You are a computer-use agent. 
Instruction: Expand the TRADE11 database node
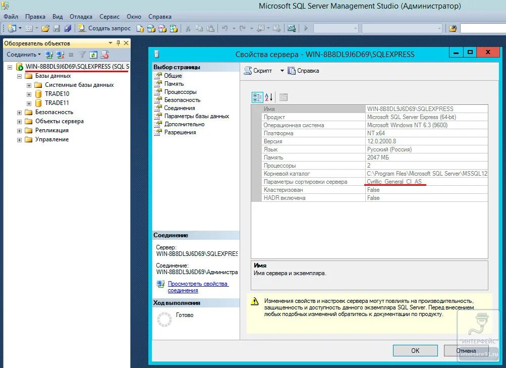pyautogui.click(x=29, y=103)
